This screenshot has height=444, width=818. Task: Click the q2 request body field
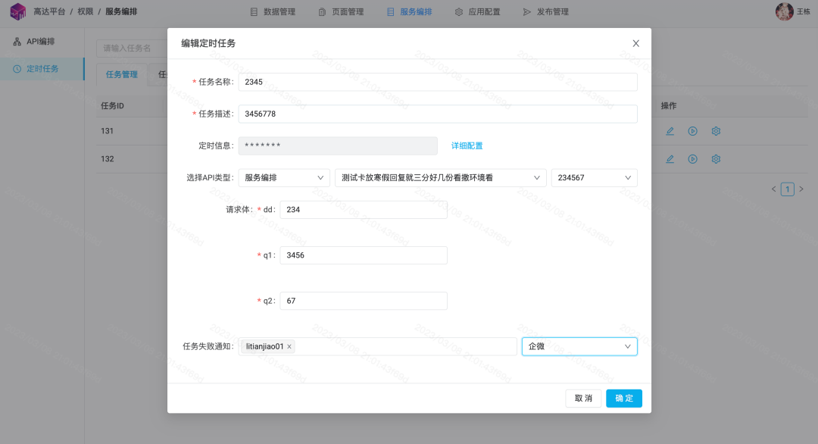click(364, 301)
